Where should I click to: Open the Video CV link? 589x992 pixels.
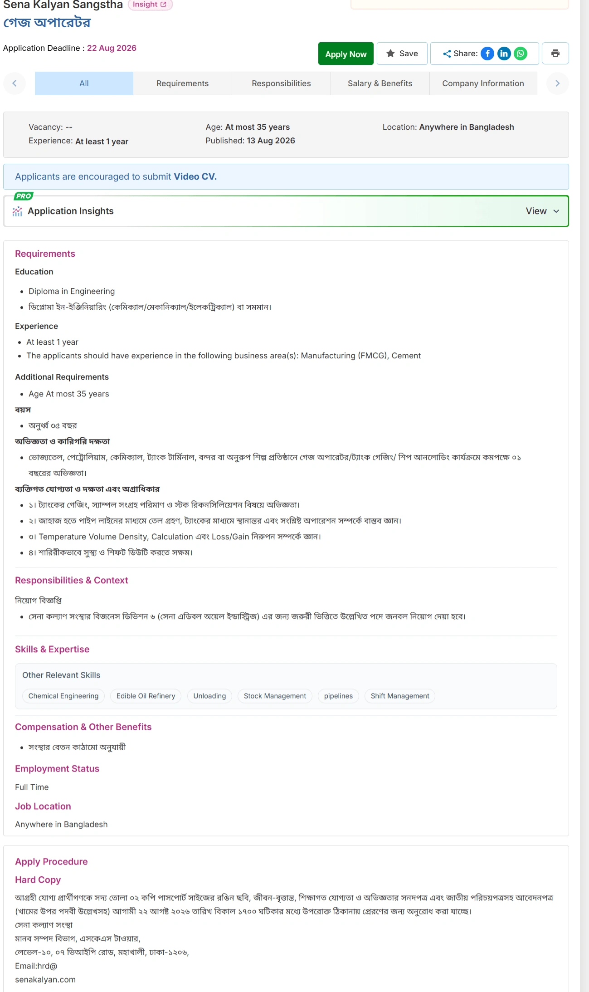click(195, 177)
